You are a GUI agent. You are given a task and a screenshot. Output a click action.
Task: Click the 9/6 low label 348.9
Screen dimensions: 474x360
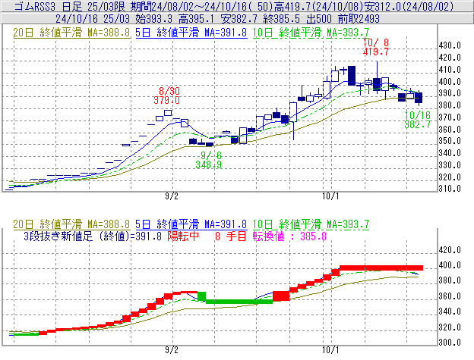pos(207,164)
